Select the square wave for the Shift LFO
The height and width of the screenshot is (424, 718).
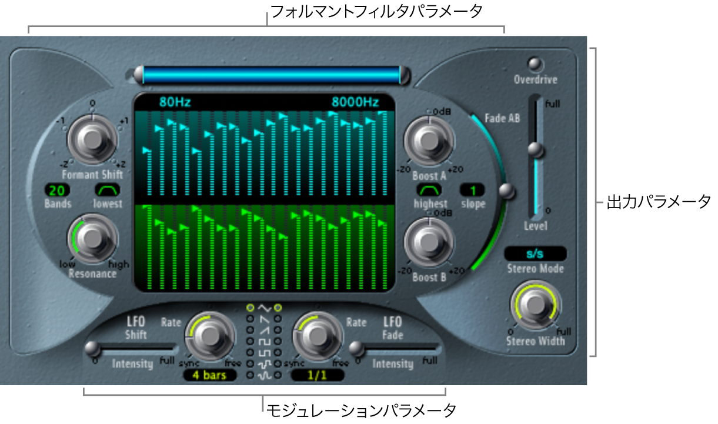coord(249,340)
